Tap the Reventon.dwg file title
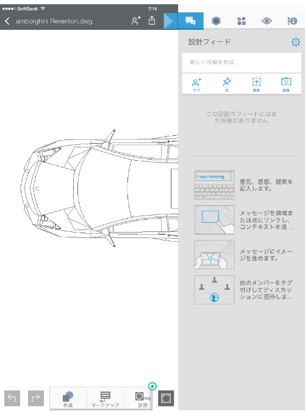 (x=54, y=21)
